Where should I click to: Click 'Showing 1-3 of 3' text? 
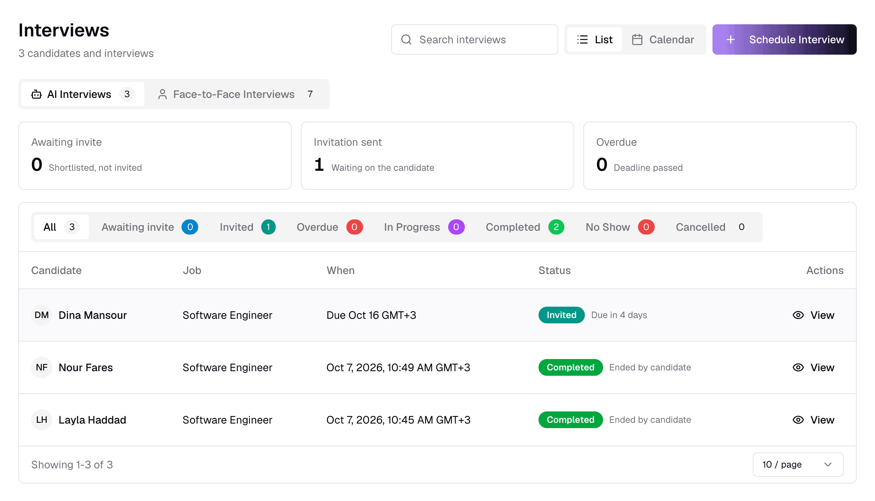[72, 465]
